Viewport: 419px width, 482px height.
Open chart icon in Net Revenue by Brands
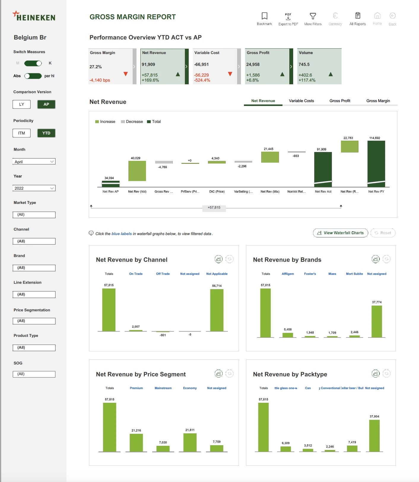tap(376, 259)
